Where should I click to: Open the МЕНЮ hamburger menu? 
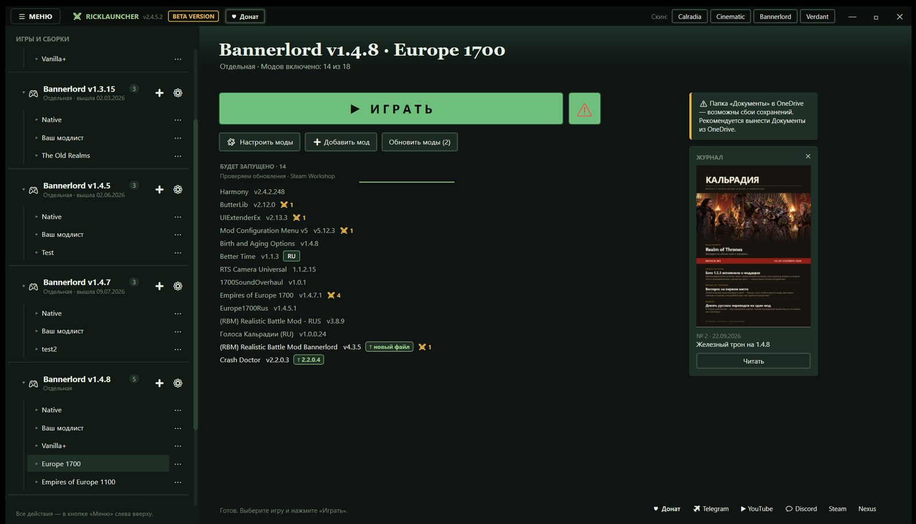click(x=35, y=17)
